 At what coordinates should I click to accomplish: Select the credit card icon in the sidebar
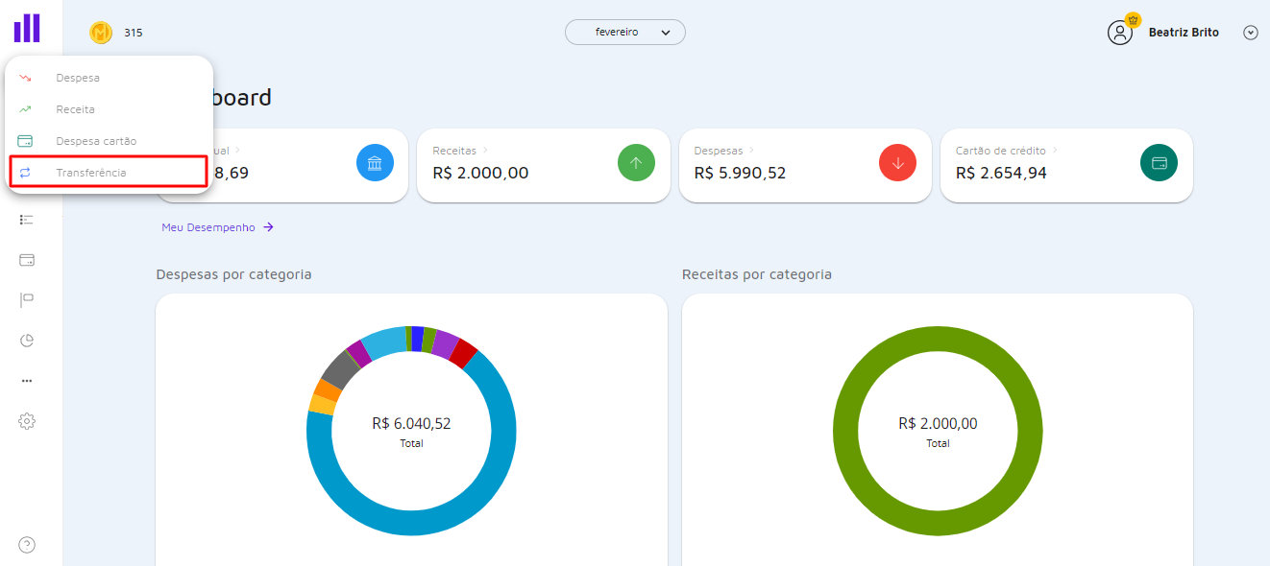26,259
